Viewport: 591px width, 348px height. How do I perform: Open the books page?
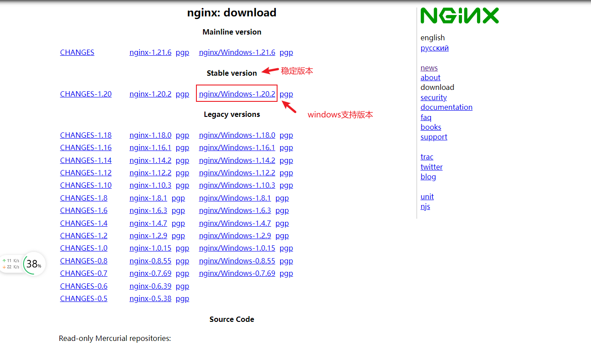pyautogui.click(x=431, y=127)
